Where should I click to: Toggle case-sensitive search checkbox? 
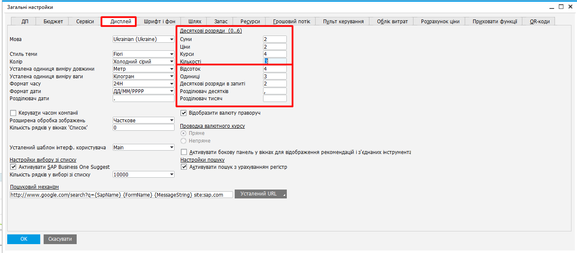pyautogui.click(x=184, y=167)
